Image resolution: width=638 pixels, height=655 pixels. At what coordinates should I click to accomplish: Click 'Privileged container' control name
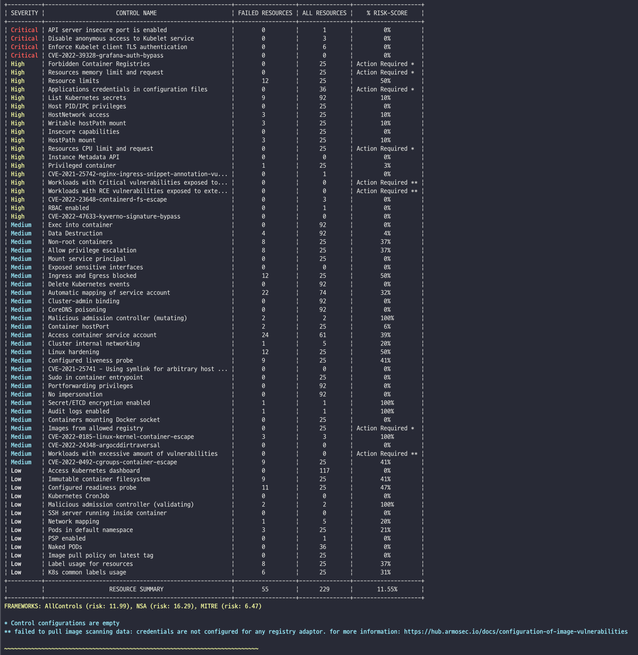(82, 166)
